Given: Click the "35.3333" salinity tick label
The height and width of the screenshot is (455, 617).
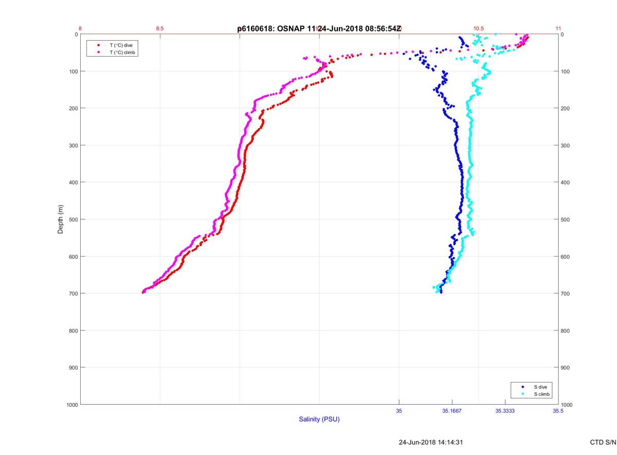Looking at the screenshot, I should click(x=505, y=411).
